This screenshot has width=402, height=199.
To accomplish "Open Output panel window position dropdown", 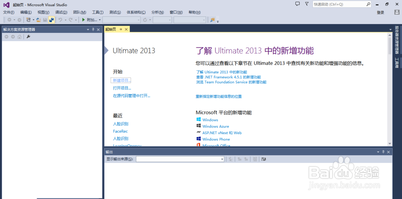I will [x=378, y=152].
